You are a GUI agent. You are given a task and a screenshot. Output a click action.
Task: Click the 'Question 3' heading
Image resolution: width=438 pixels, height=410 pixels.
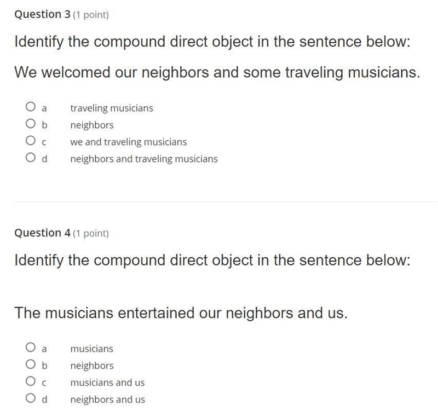point(43,14)
